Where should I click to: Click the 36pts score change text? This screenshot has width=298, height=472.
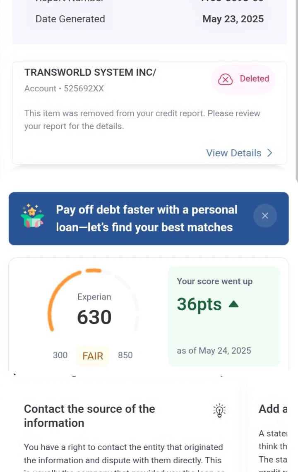pyautogui.click(x=199, y=304)
